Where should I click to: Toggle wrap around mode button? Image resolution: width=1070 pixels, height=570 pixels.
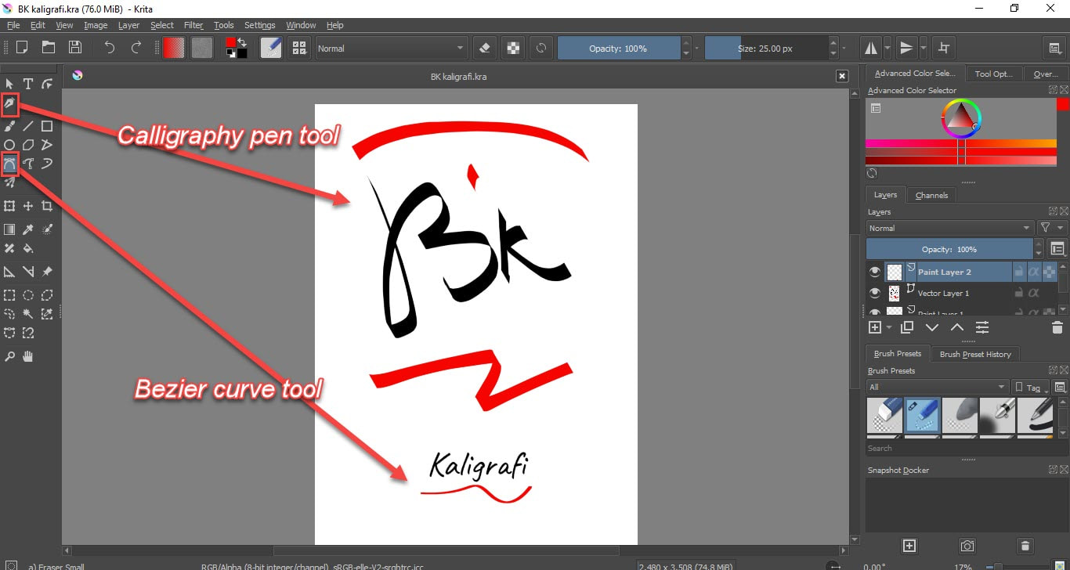point(944,48)
